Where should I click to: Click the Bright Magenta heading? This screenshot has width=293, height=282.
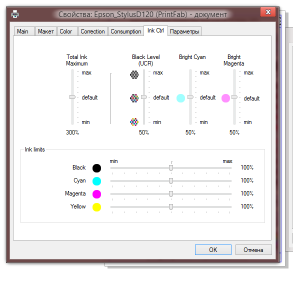click(x=234, y=60)
